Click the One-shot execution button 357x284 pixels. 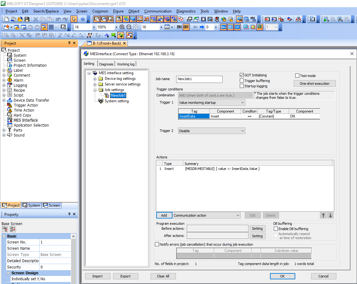point(315,84)
